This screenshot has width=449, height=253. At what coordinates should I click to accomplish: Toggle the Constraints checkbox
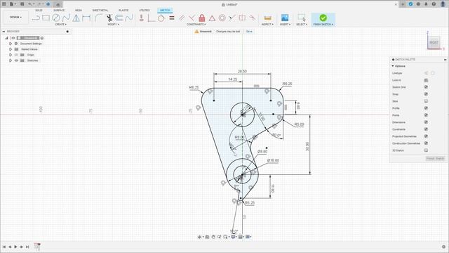pyautogui.click(x=426, y=129)
